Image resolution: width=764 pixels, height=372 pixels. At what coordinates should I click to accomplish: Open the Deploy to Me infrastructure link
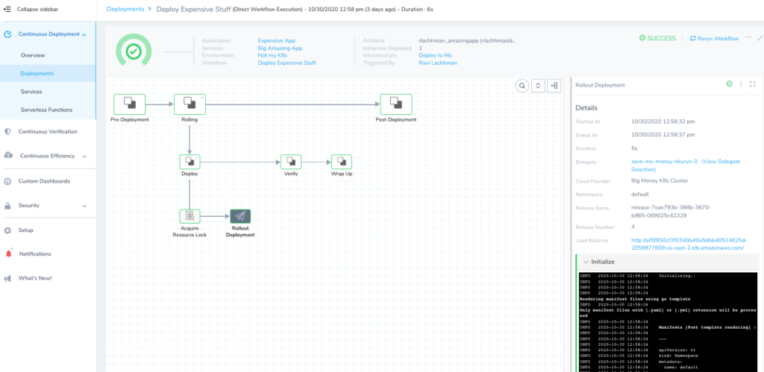[435, 55]
